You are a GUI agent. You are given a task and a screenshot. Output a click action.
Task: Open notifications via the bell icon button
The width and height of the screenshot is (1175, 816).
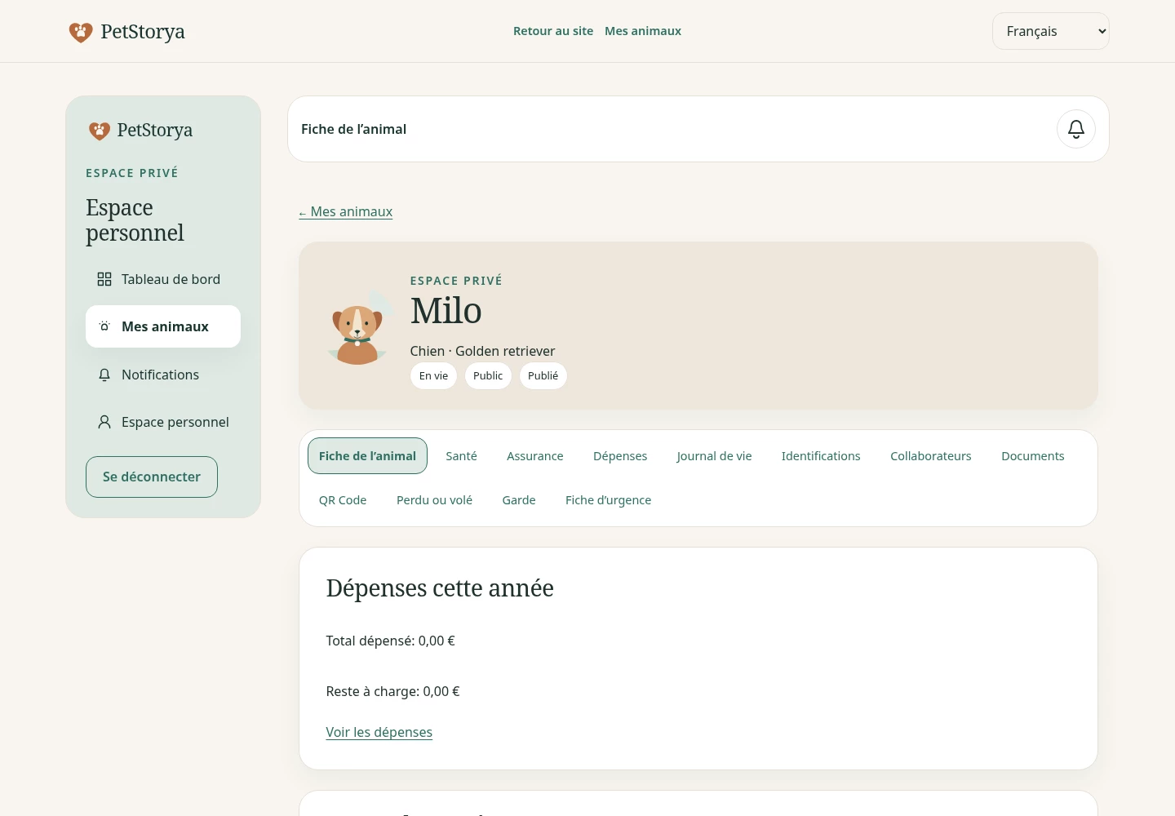[1076, 129]
